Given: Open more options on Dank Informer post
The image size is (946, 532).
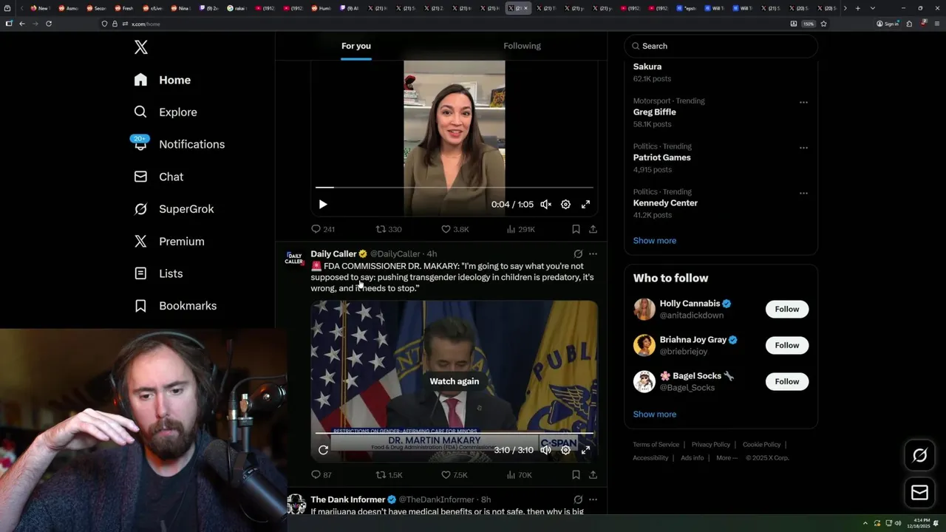Looking at the screenshot, I should [593, 499].
